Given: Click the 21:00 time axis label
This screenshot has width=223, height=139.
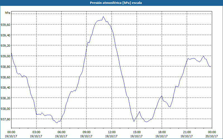Looking at the screenshot, I should [187, 132].
